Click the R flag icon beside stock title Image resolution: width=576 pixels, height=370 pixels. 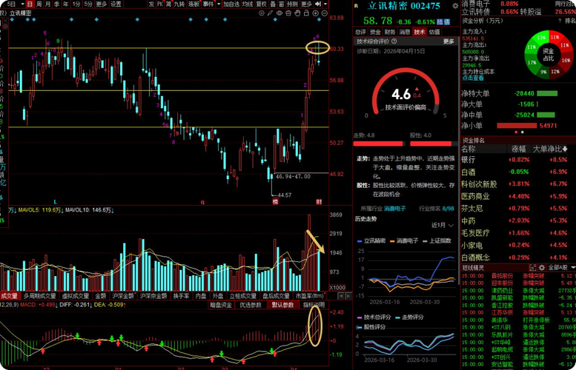[356, 6]
